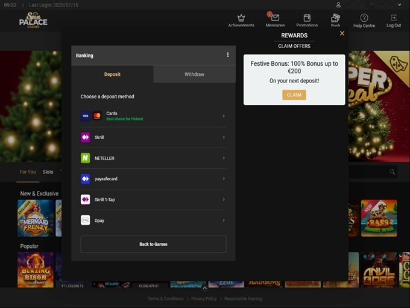410x308 pixels.
Task: Open the Bank wallet icon
Action: 335,19
